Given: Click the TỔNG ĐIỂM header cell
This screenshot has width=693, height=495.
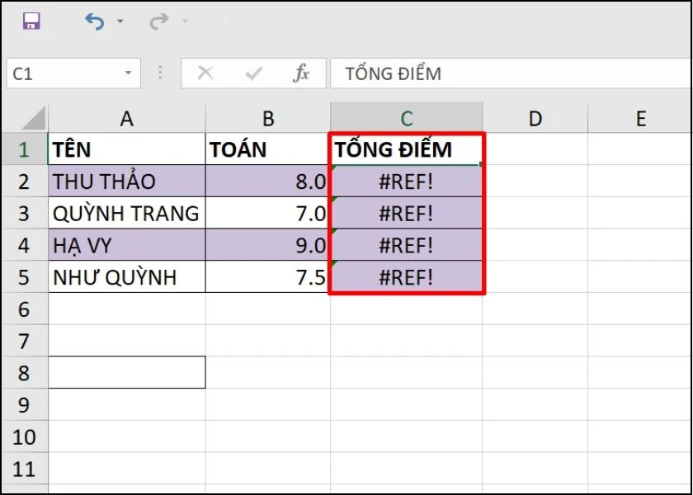Looking at the screenshot, I should pos(406,149).
